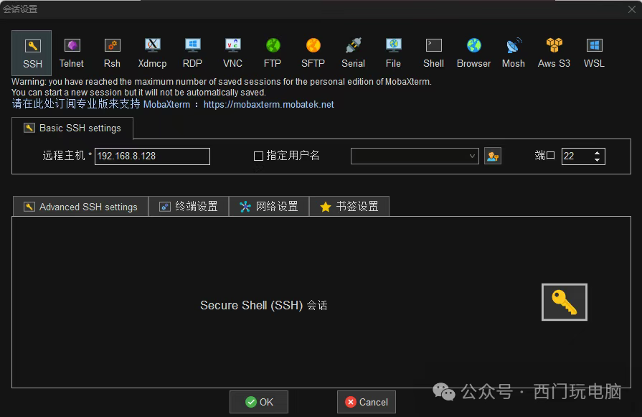Select the SSH session type
Image resolution: width=642 pixels, height=417 pixels.
point(32,53)
